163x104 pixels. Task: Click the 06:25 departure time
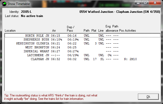tap(72, 47)
